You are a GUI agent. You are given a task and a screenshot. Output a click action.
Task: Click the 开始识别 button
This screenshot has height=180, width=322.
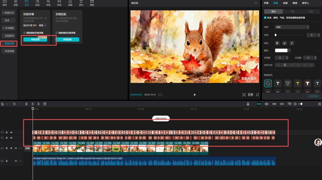(x=35, y=40)
